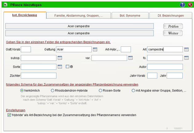Click the 'Einstellungen' heading
The width and height of the screenshot is (194, 133).
point(16,110)
